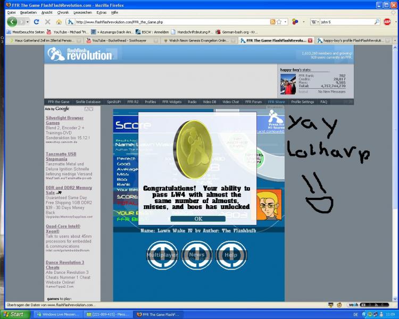
Task: Open FFR the Game nav link
Action: (59, 102)
